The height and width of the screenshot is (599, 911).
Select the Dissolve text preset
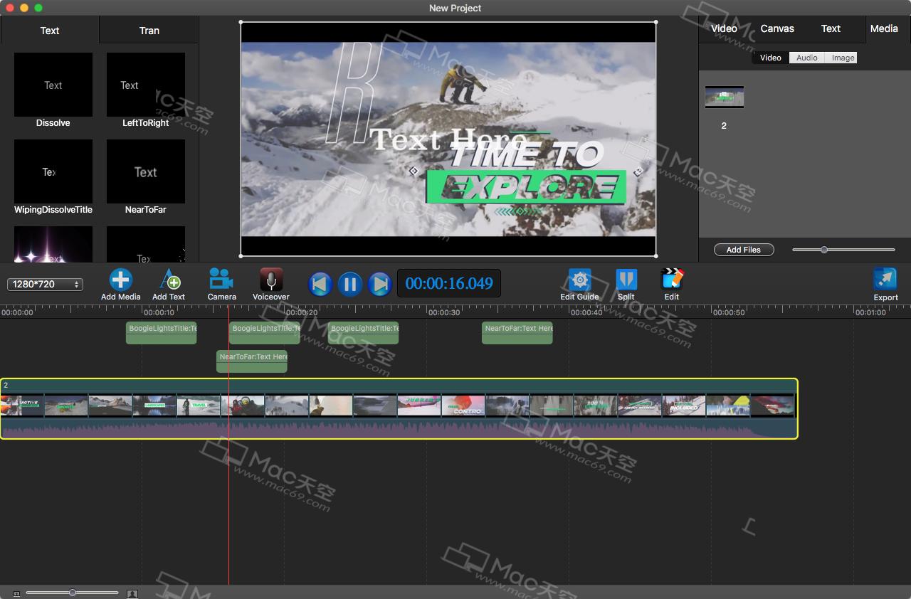(53, 84)
